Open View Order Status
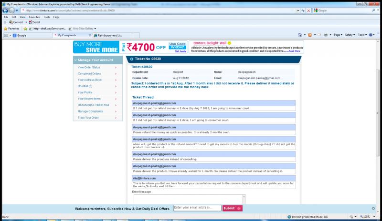The width and height of the screenshot is (382, 221). click(x=89, y=67)
